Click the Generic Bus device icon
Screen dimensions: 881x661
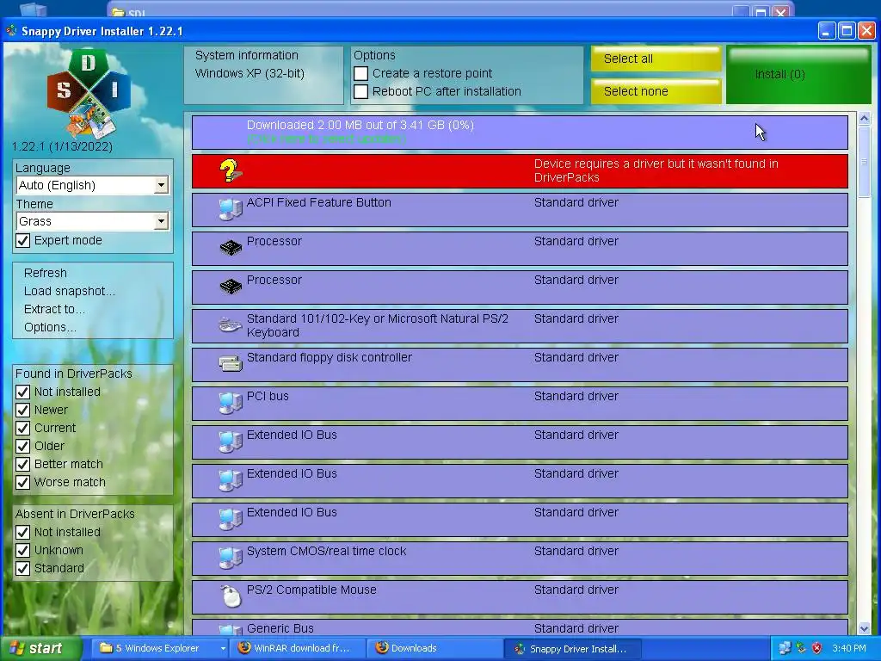[x=231, y=629]
